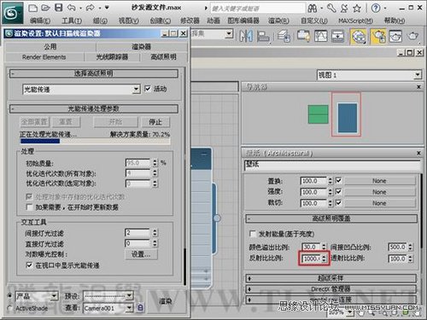
Task: Toggle the 强度 map enable checkbox
Action: coord(338,191)
